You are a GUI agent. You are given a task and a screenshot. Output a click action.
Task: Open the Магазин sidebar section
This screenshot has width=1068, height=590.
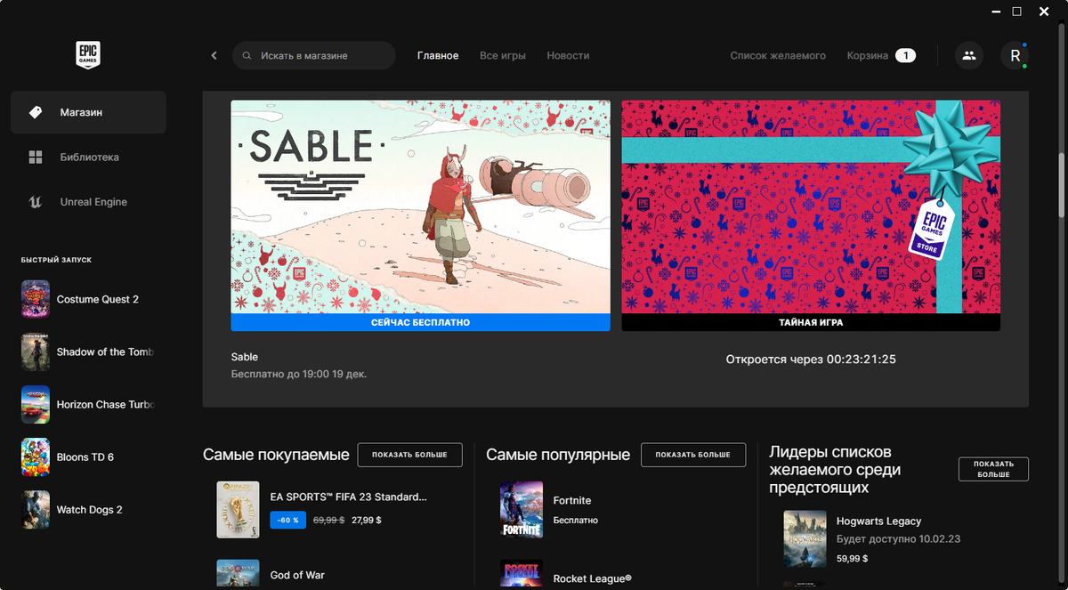click(x=88, y=112)
